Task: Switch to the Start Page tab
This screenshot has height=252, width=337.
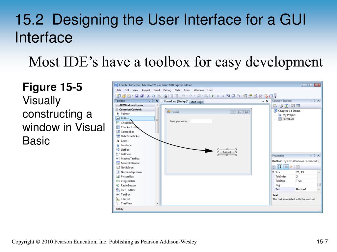Action: pos(197,102)
